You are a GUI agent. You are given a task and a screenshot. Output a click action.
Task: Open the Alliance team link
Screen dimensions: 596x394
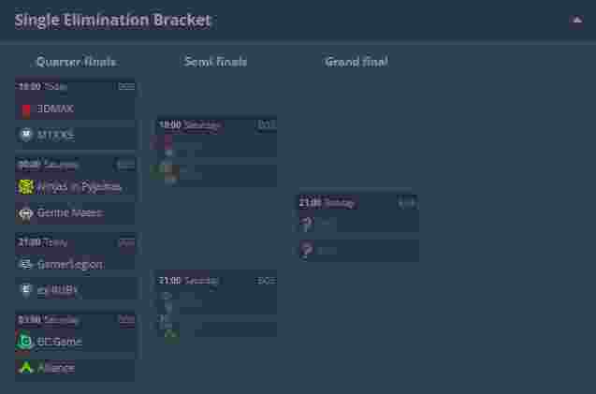click(56, 368)
